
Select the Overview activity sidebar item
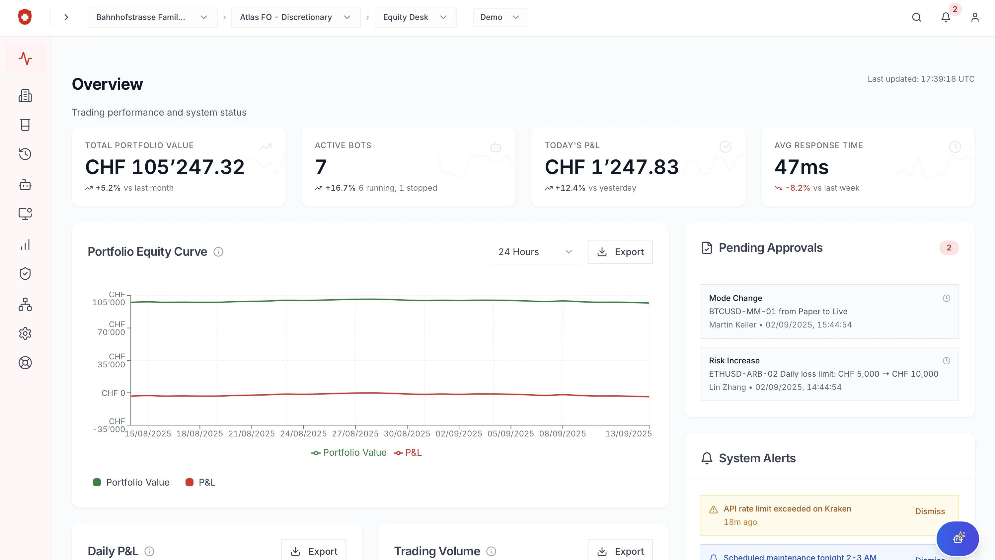pos(25,58)
